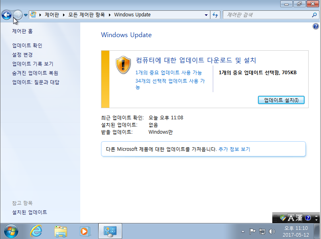Open the address bar history dropdown
The width and height of the screenshot is (321, 239).
pos(206,15)
